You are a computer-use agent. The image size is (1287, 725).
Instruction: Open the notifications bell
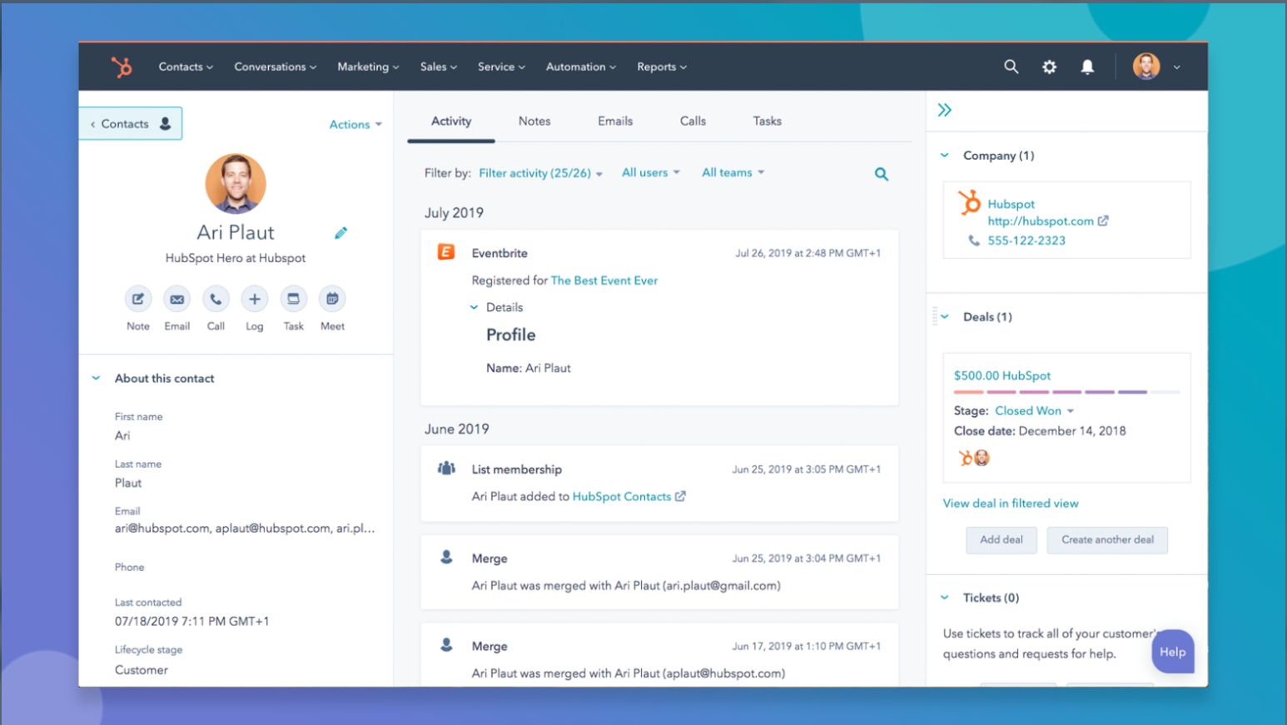tap(1087, 67)
